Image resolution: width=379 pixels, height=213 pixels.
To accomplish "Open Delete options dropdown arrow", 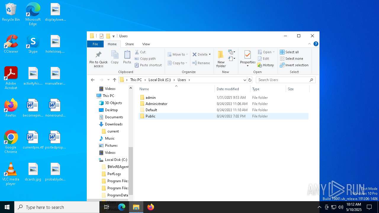I will (210, 54).
